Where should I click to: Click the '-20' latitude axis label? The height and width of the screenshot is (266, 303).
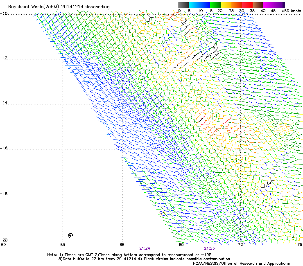[x=4, y=240]
